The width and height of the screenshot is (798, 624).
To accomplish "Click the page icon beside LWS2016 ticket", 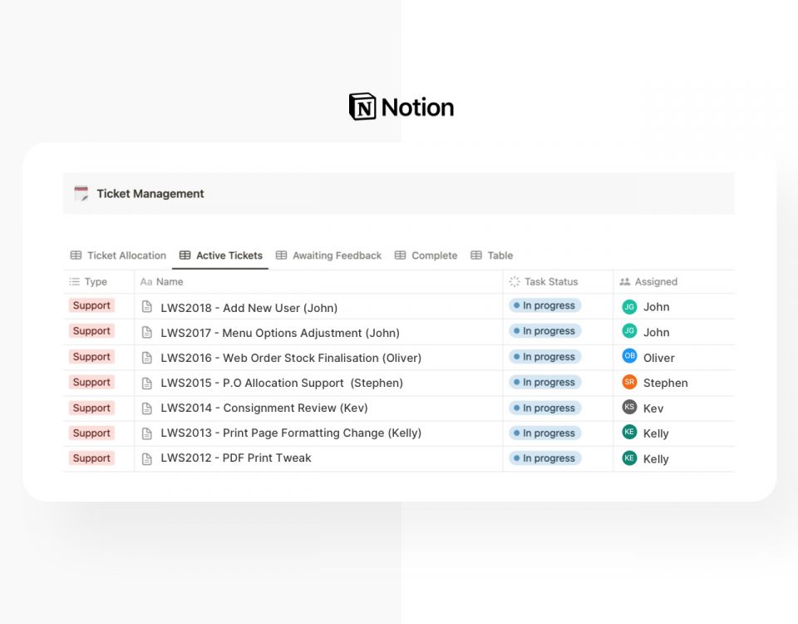I will 147,358.
